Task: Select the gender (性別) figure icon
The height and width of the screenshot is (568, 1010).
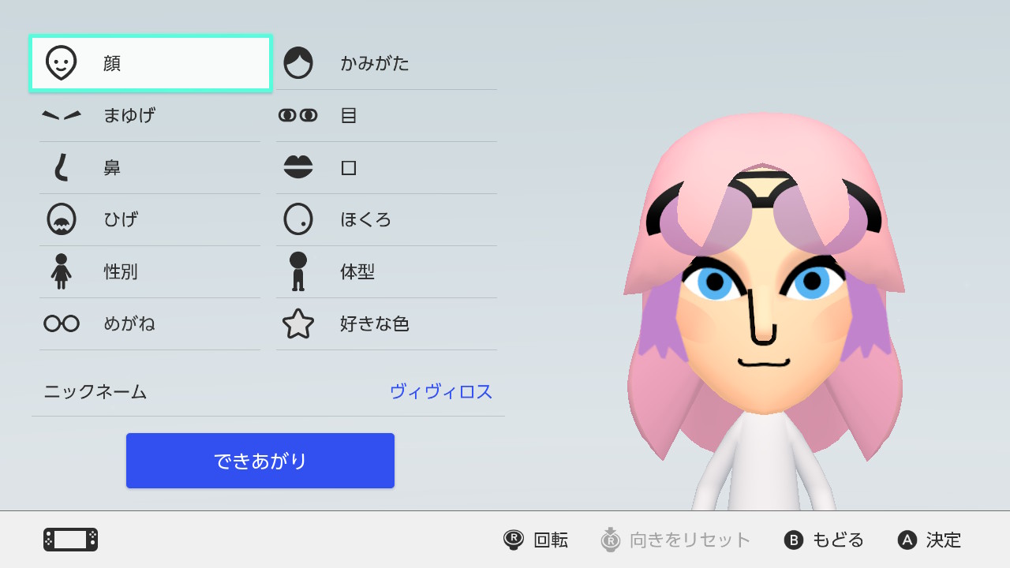Action: [62, 271]
